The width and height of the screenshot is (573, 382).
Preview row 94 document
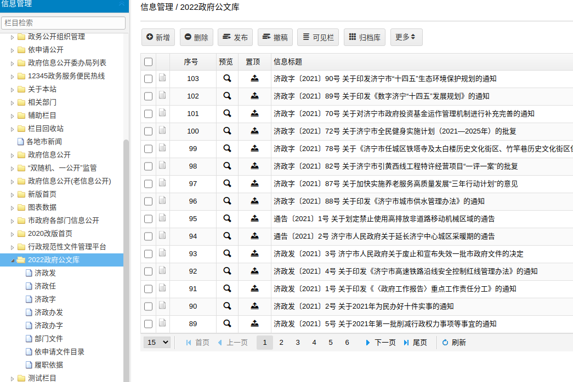[x=227, y=236]
